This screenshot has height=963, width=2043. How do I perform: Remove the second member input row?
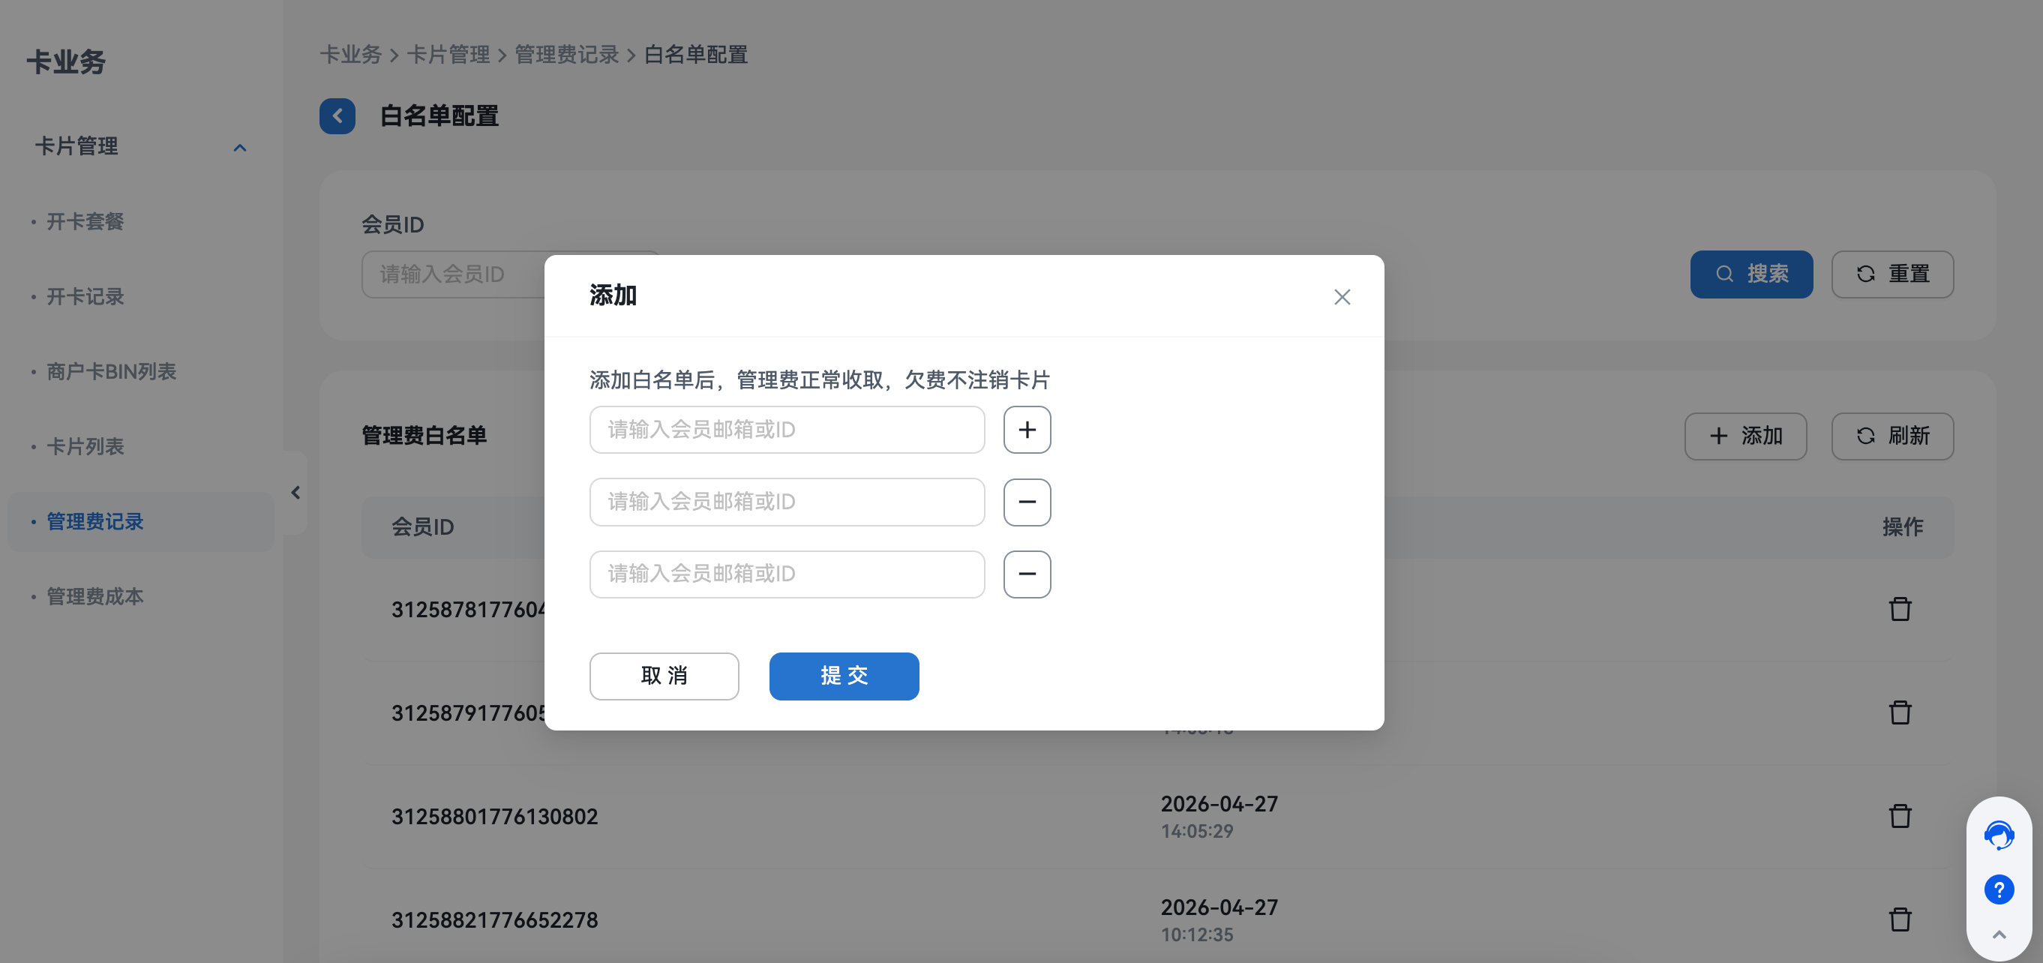1027,502
